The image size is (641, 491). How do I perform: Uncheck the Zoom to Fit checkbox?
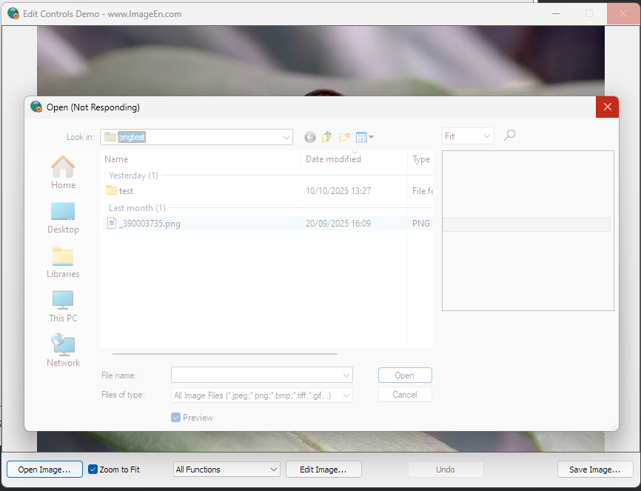click(93, 470)
